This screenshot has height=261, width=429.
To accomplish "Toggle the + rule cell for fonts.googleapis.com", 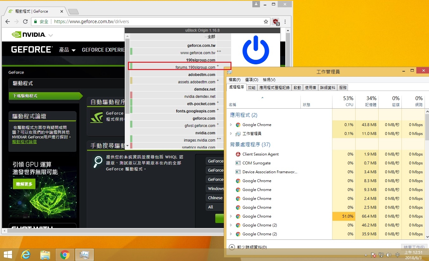I will (224, 110).
